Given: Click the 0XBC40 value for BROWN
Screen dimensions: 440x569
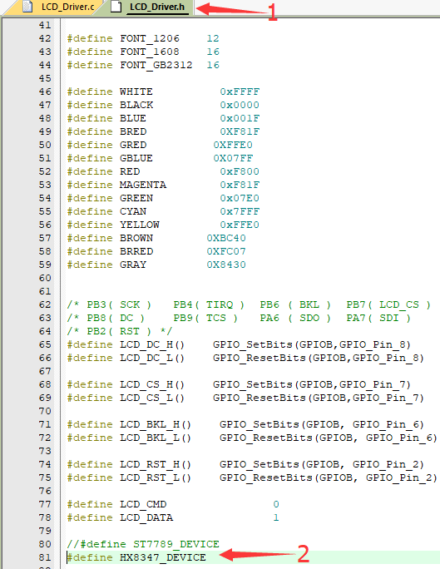Looking at the screenshot, I should tap(226, 238).
